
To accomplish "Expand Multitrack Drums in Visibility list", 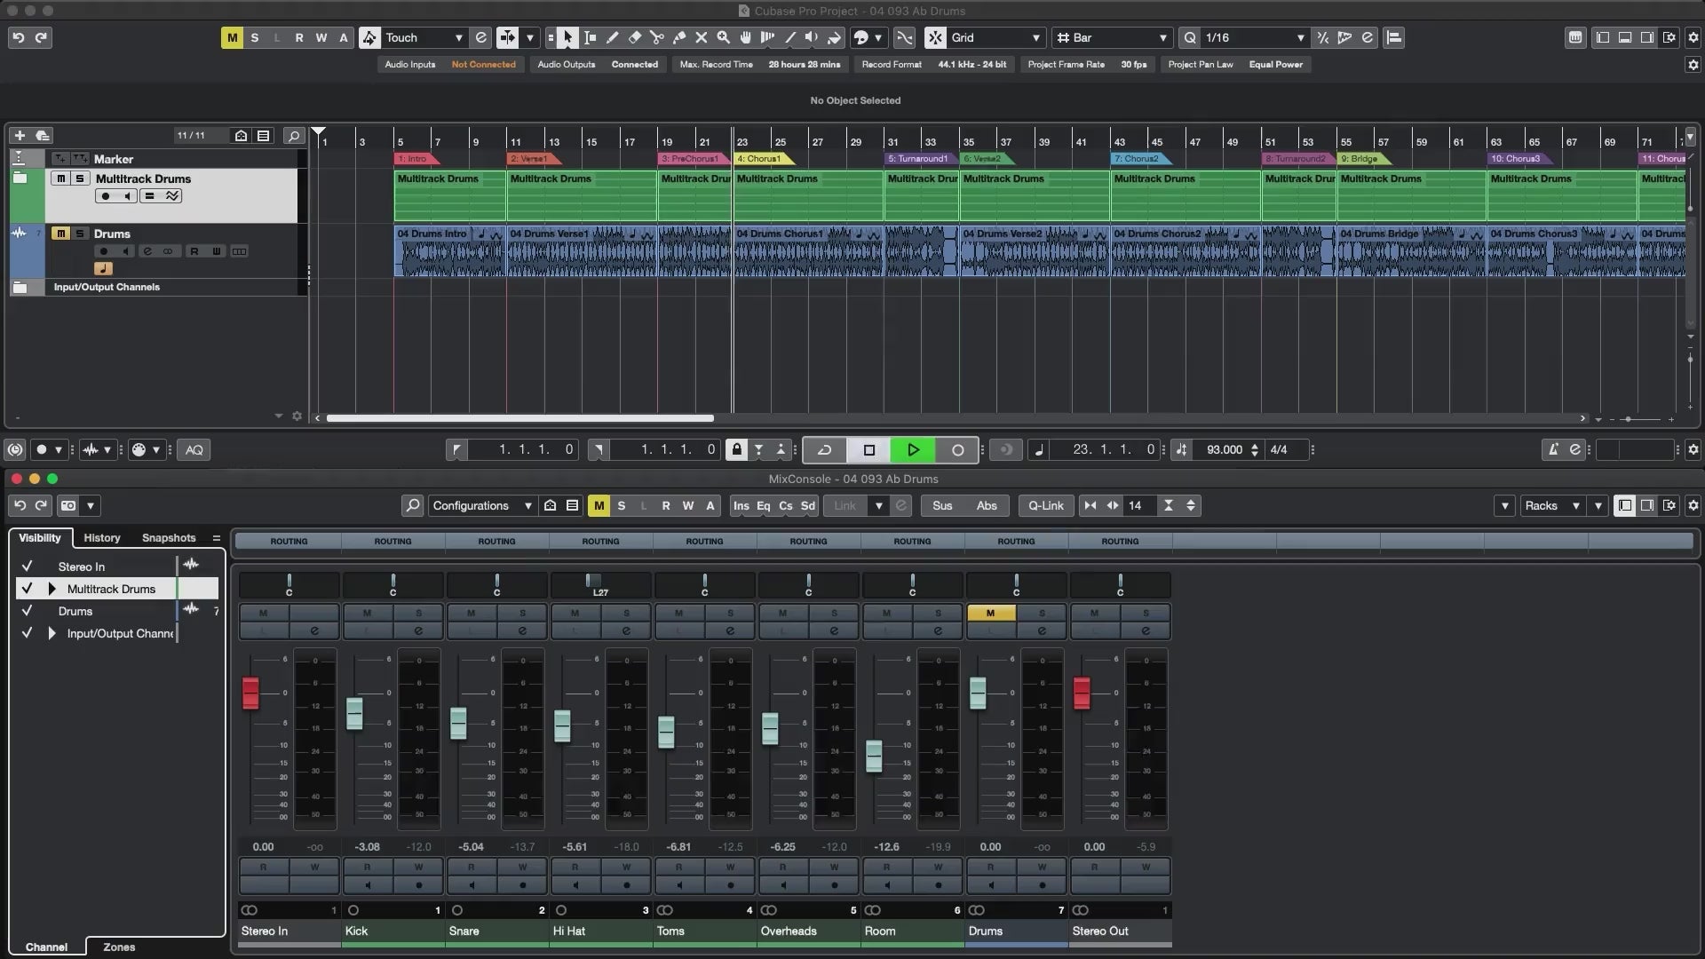I will click(x=52, y=589).
